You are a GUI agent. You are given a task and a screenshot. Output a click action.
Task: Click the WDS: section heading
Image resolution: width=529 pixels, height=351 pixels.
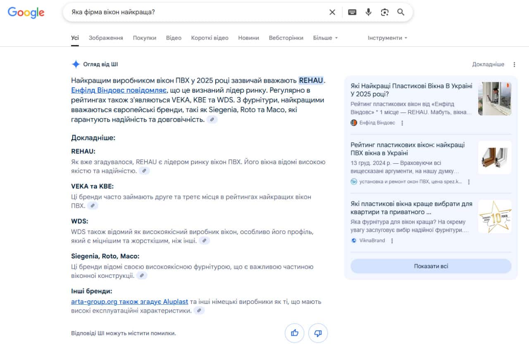pos(79,221)
